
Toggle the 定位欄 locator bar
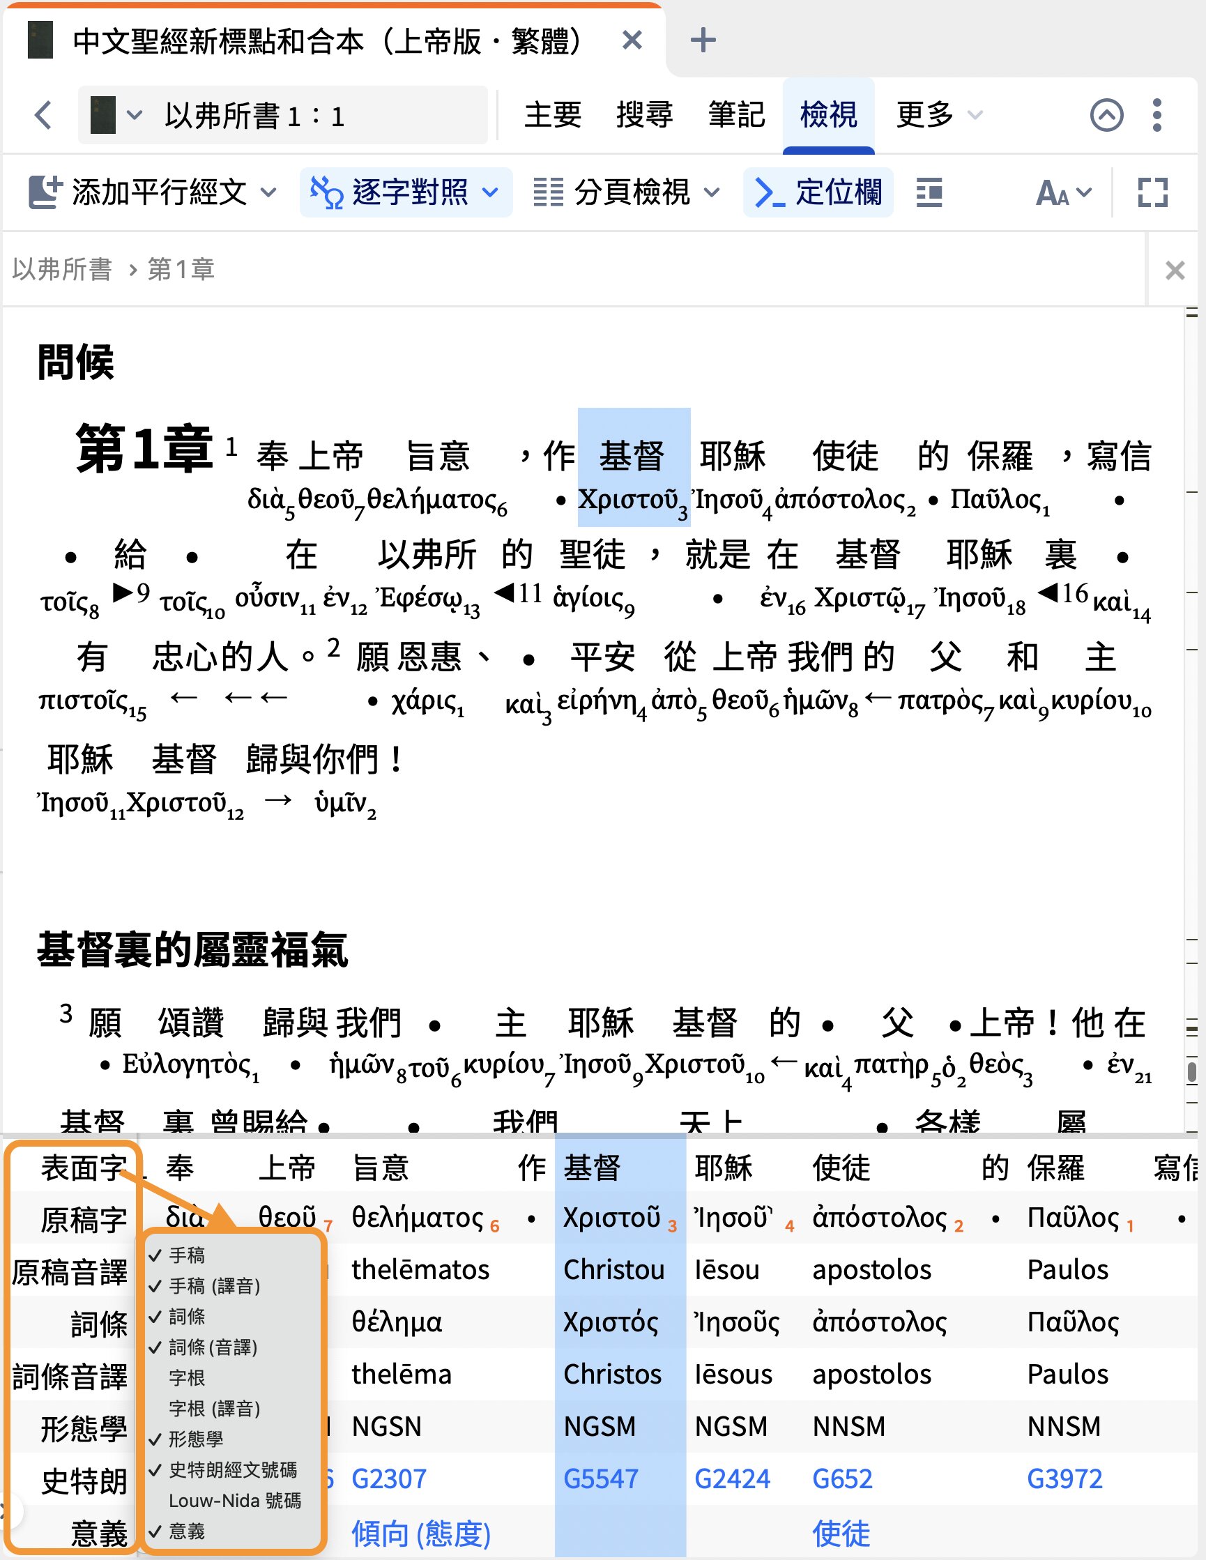(818, 192)
